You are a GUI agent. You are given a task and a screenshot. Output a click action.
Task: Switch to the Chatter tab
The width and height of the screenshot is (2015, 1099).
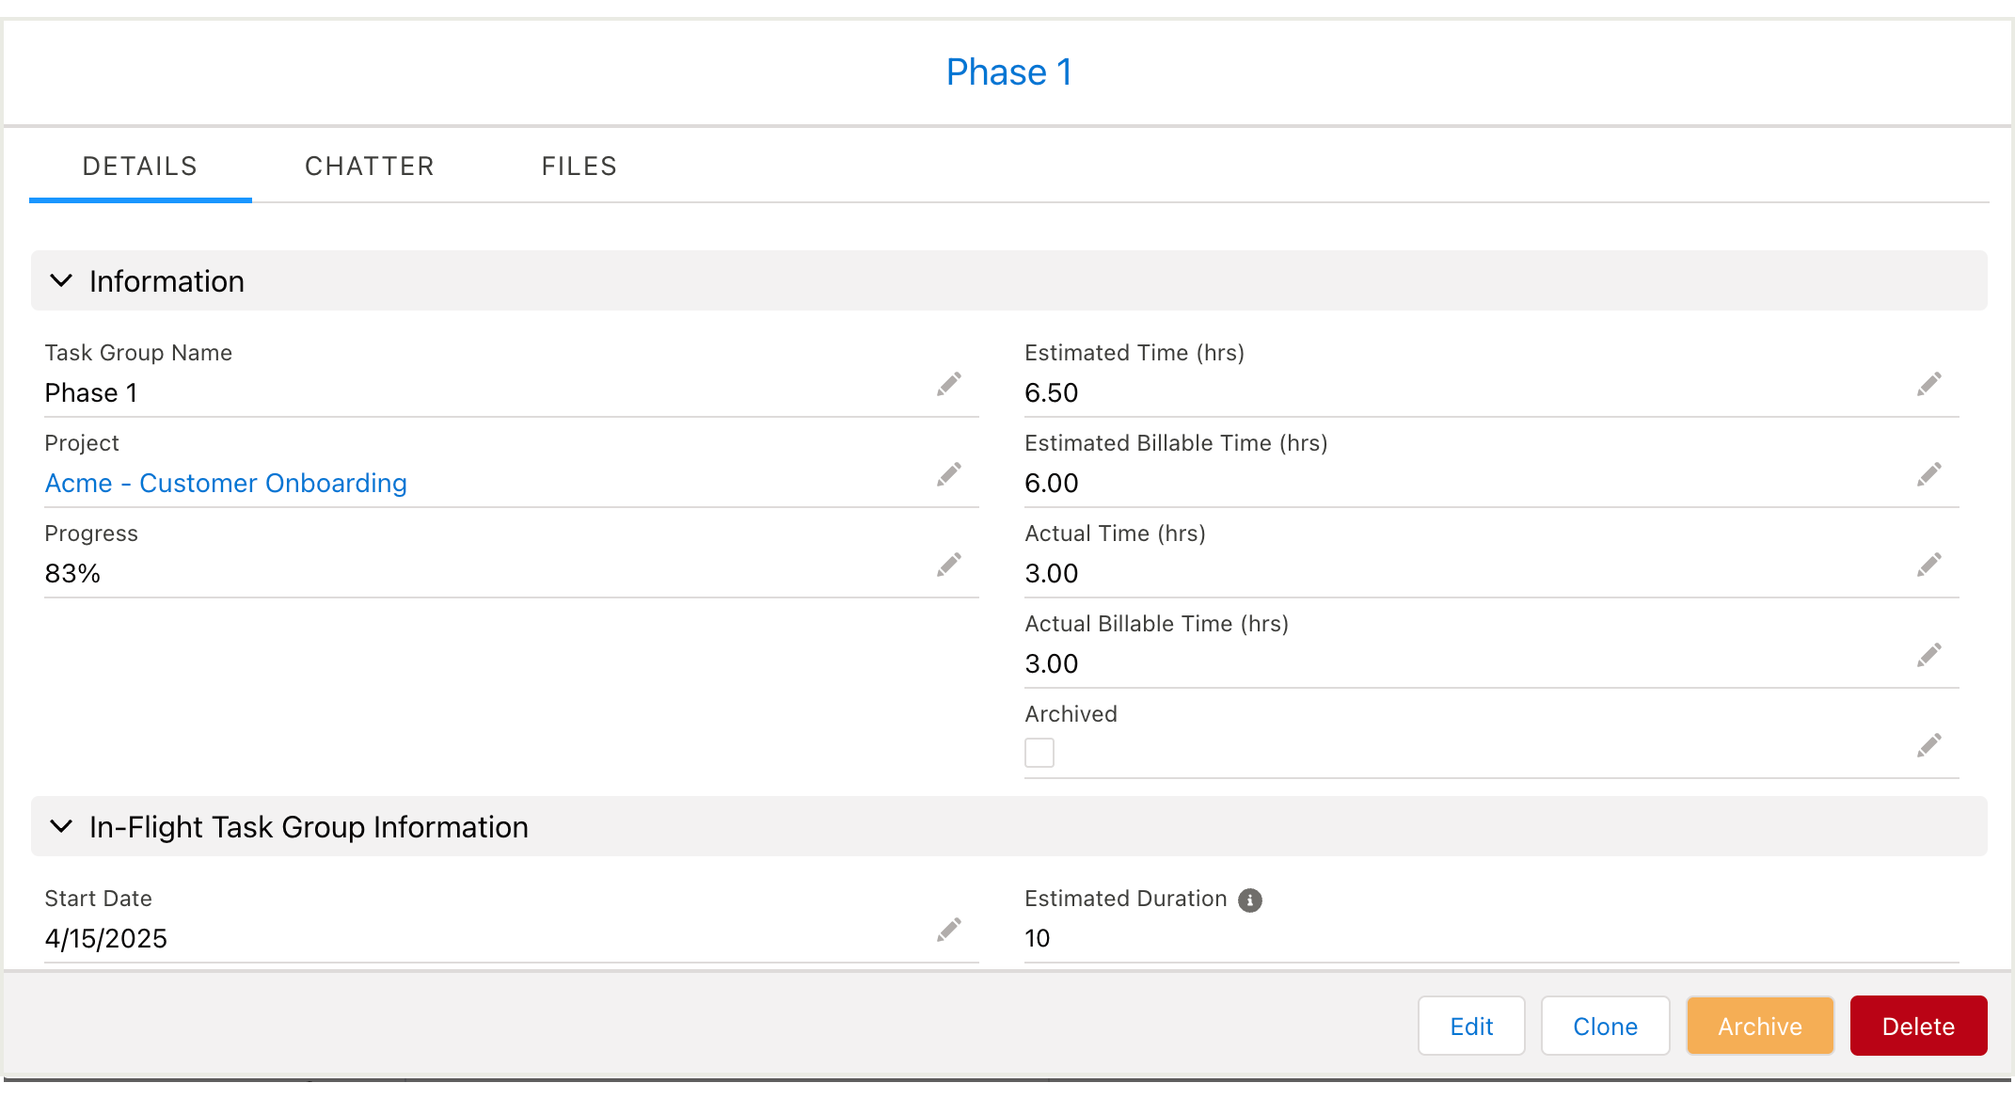pyautogui.click(x=370, y=167)
